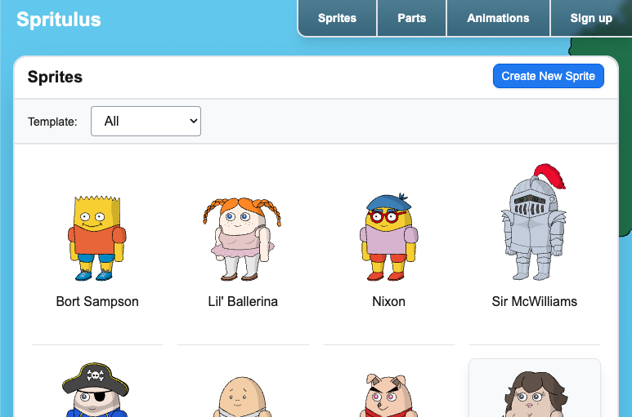Screen dimensions: 632x417
Task: Click the Lil' Ballerina name label
Action: (x=243, y=301)
